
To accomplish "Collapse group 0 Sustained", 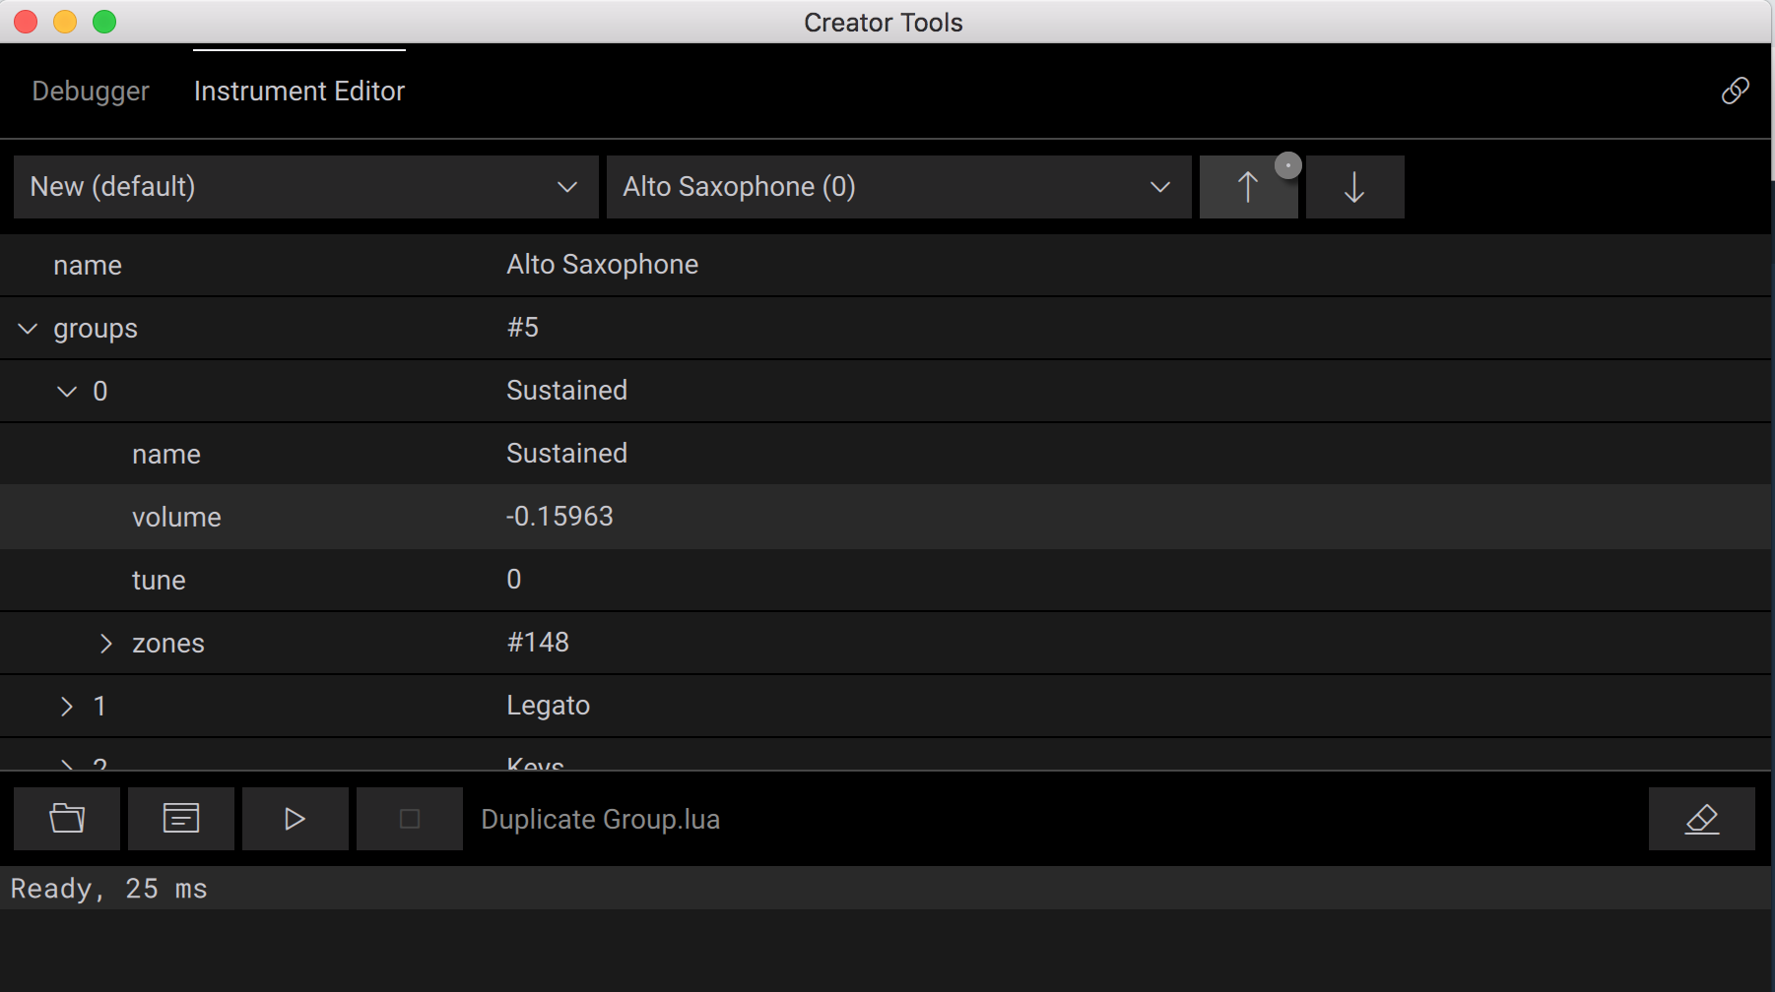I will 67,392.
